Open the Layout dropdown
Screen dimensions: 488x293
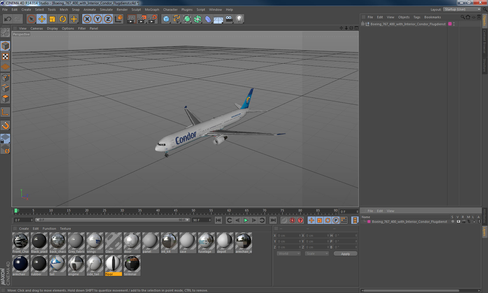point(462,10)
